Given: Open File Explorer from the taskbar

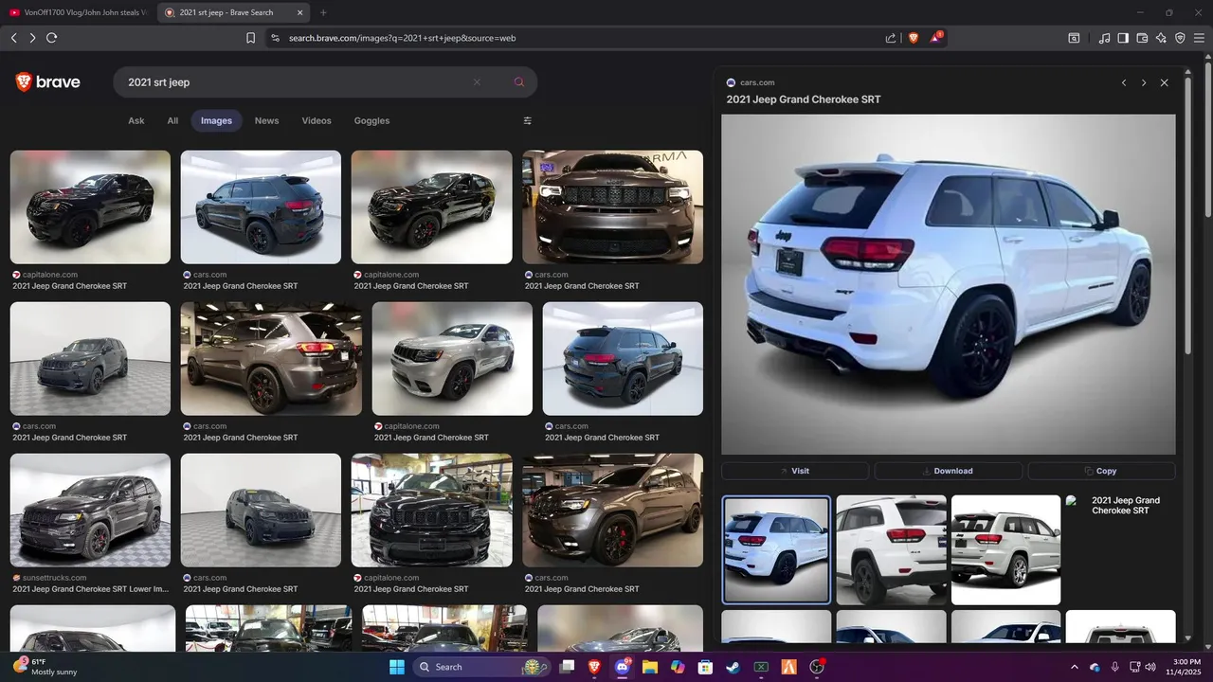Looking at the screenshot, I should coord(650,667).
